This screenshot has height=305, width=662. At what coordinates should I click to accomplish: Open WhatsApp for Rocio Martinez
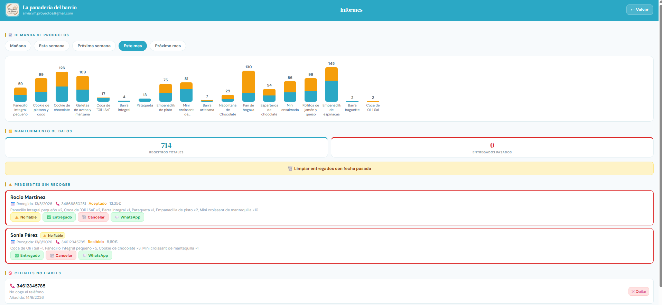click(127, 217)
